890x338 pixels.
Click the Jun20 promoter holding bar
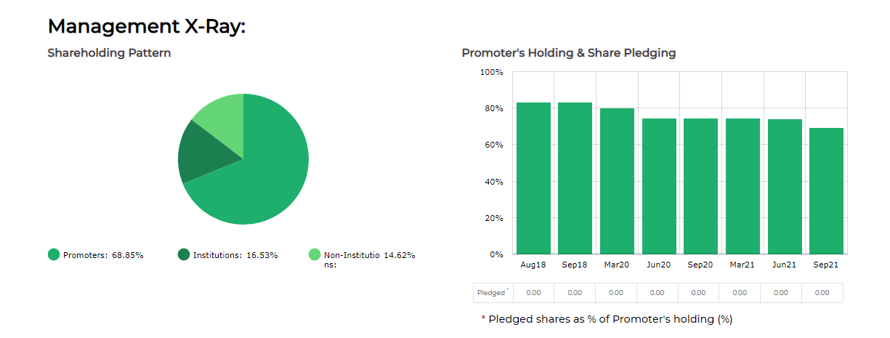tap(659, 185)
